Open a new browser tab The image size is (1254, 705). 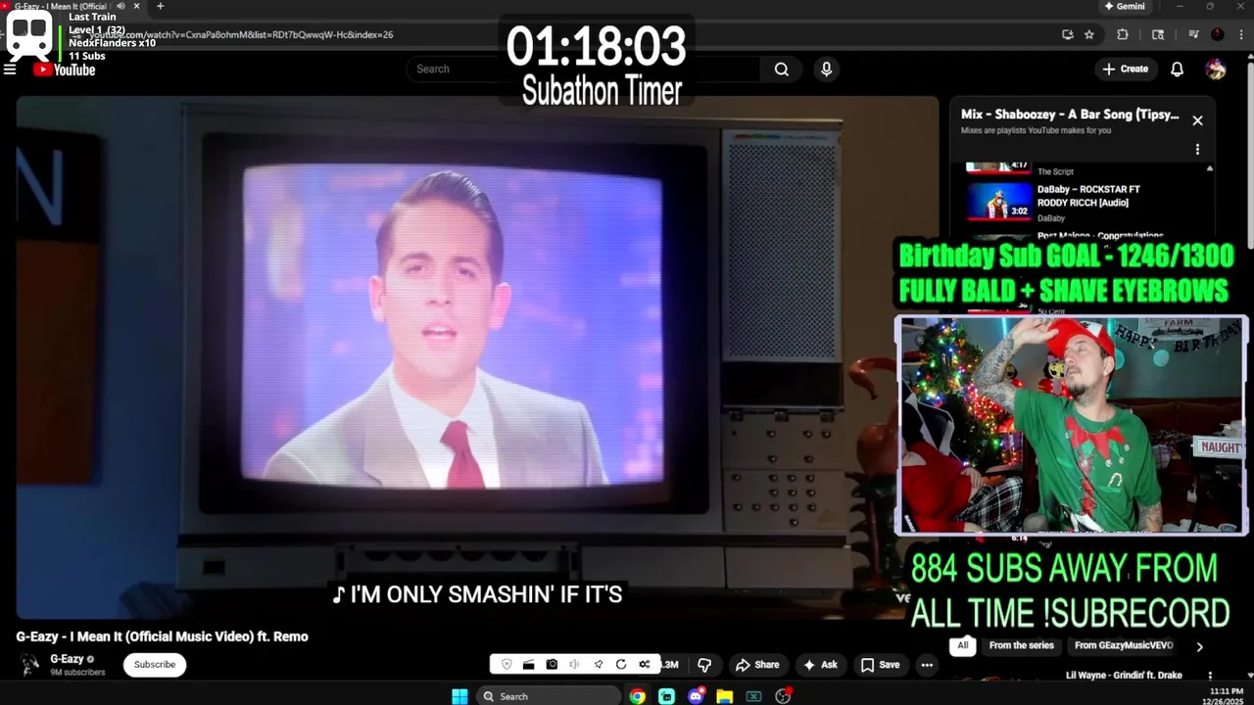161,6
